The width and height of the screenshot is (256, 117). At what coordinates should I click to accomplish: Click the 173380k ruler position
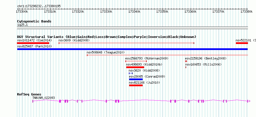(x=247, y=12)
